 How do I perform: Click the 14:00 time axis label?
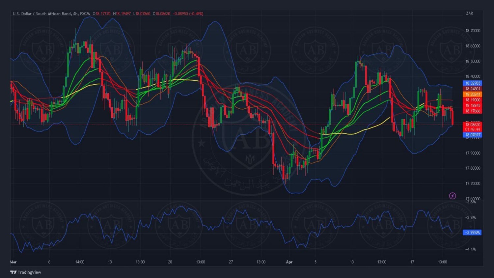click(x=80, y=262)
